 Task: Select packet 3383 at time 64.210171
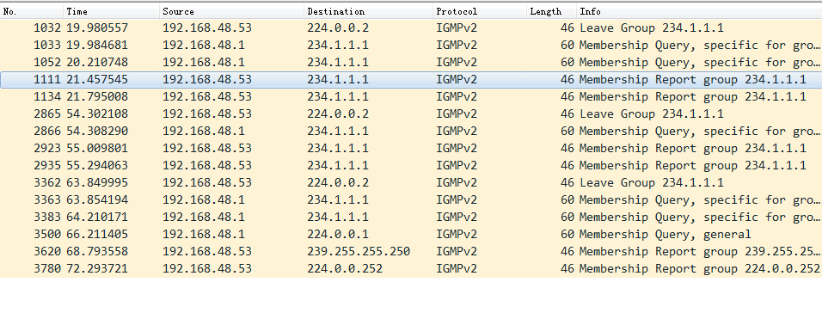[x=411, y=217]
